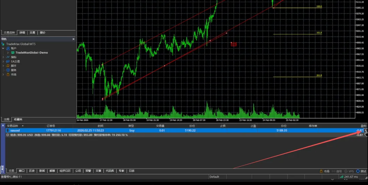The image size is (368, 185).
Task: Close the xauusd position with the X button
Action: [x=365, y=130]
